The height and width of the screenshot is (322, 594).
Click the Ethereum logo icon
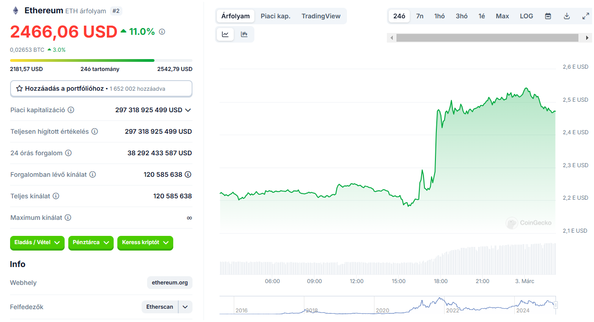[x=16, y=11]
